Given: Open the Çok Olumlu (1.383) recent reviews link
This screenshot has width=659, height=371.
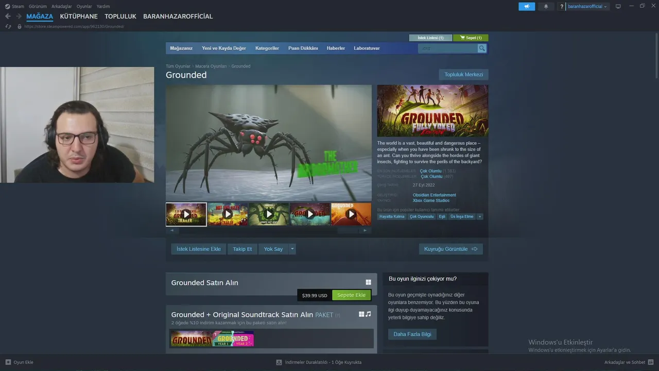Looking at the screenshot, I should pos(431,171).
